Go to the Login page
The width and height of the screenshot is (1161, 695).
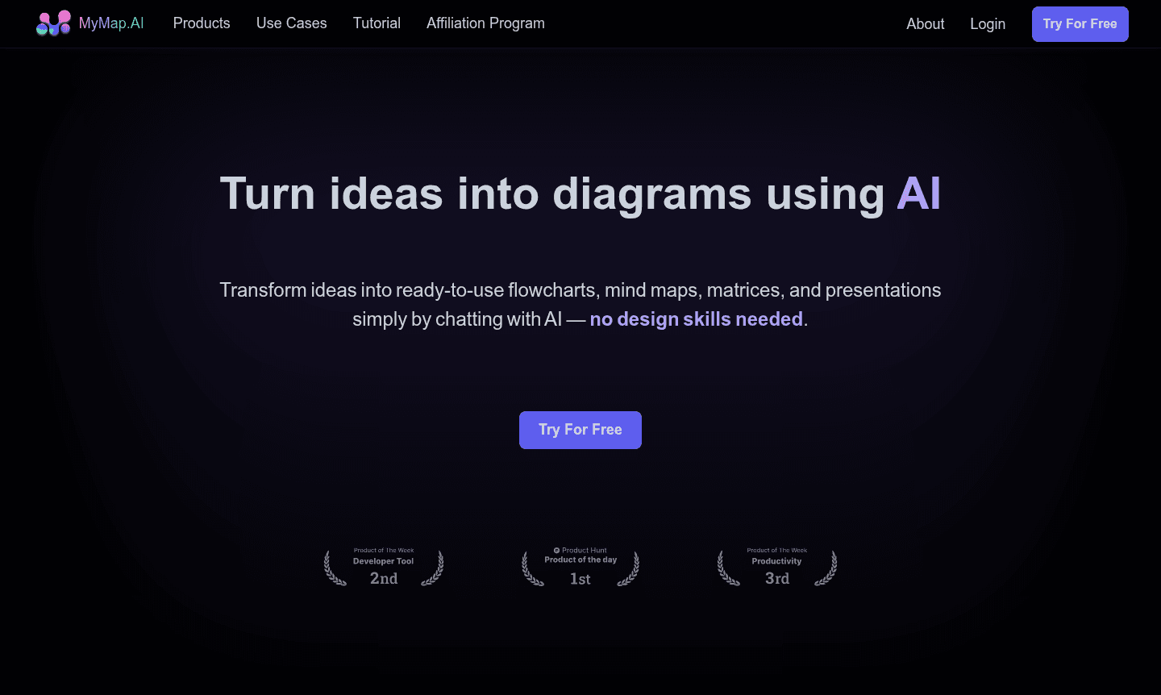(988, 24)
